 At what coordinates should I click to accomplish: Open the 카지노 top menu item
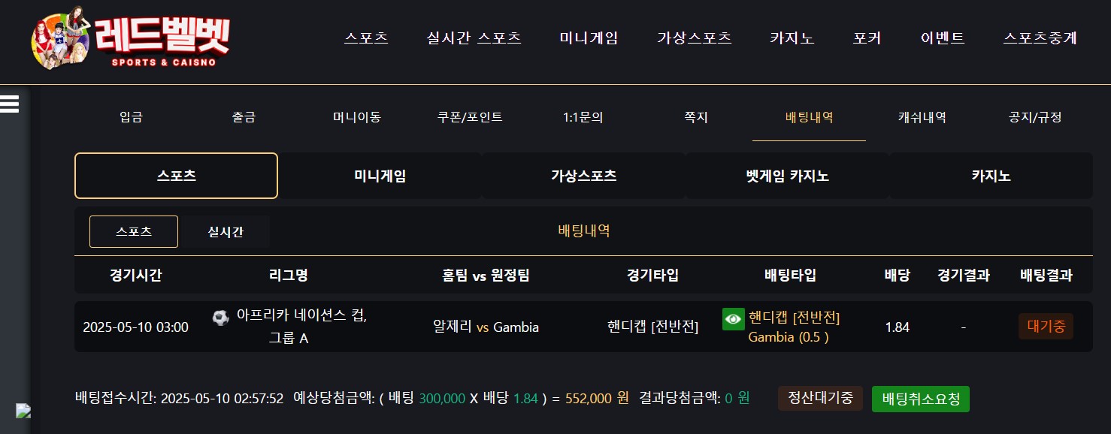(792, 38)
